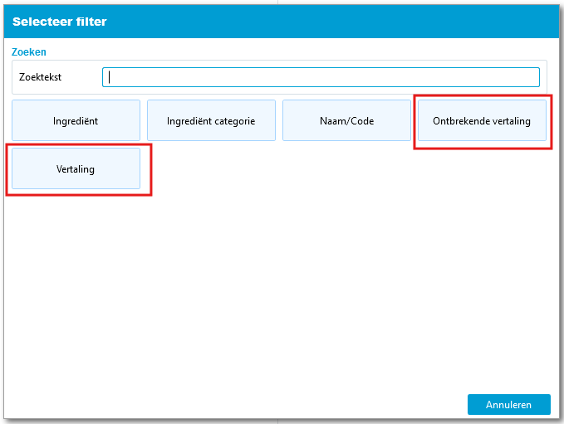The width and height of the screenshot is (564, 424).
Task: Click the Zoeken section heading
Action: (x=29, y=51)
